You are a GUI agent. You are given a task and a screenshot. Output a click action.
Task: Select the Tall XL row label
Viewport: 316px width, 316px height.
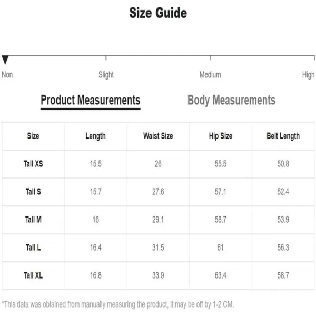(x=33, y=275)
